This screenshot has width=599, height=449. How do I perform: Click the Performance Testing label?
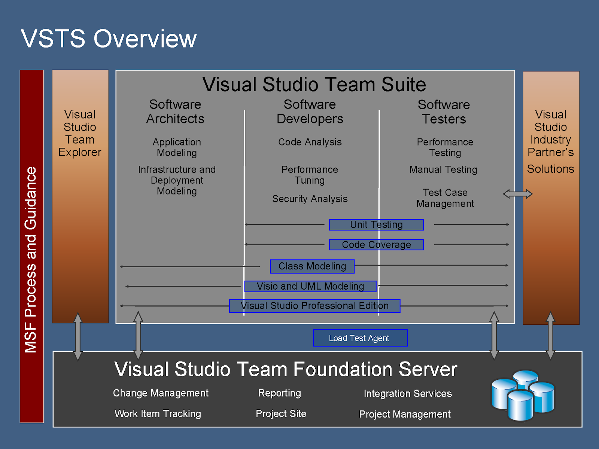(x=445, y=147)
